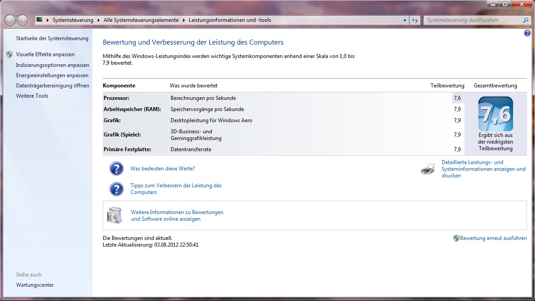This screenshot has width=535, height=301.
Task: Click the Teilbewertung column header
Action: pos(447,86)
